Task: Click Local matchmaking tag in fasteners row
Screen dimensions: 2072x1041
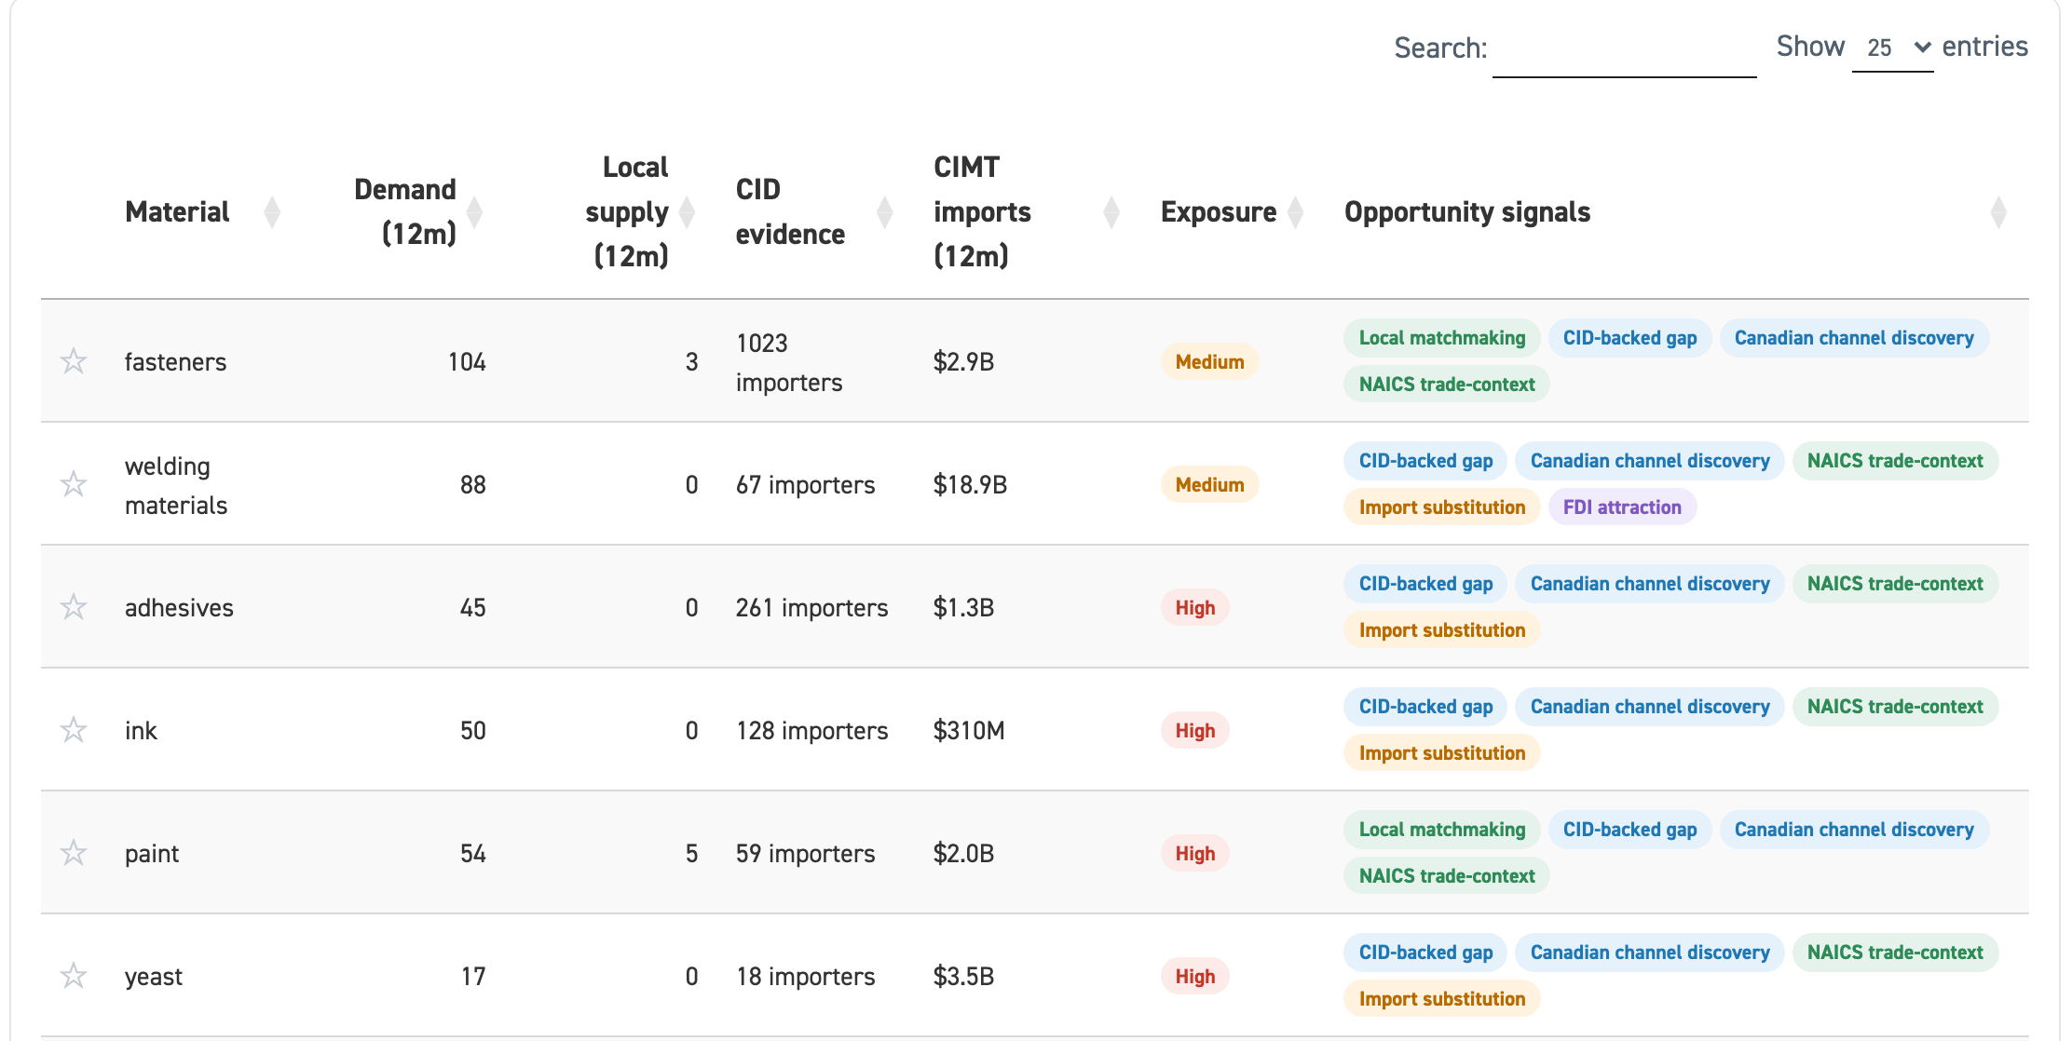Action: (x=1442, y=338)
